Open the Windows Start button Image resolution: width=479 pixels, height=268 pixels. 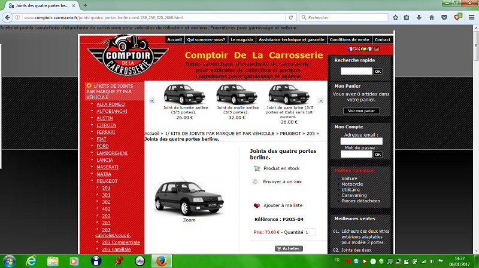(9, 261)
